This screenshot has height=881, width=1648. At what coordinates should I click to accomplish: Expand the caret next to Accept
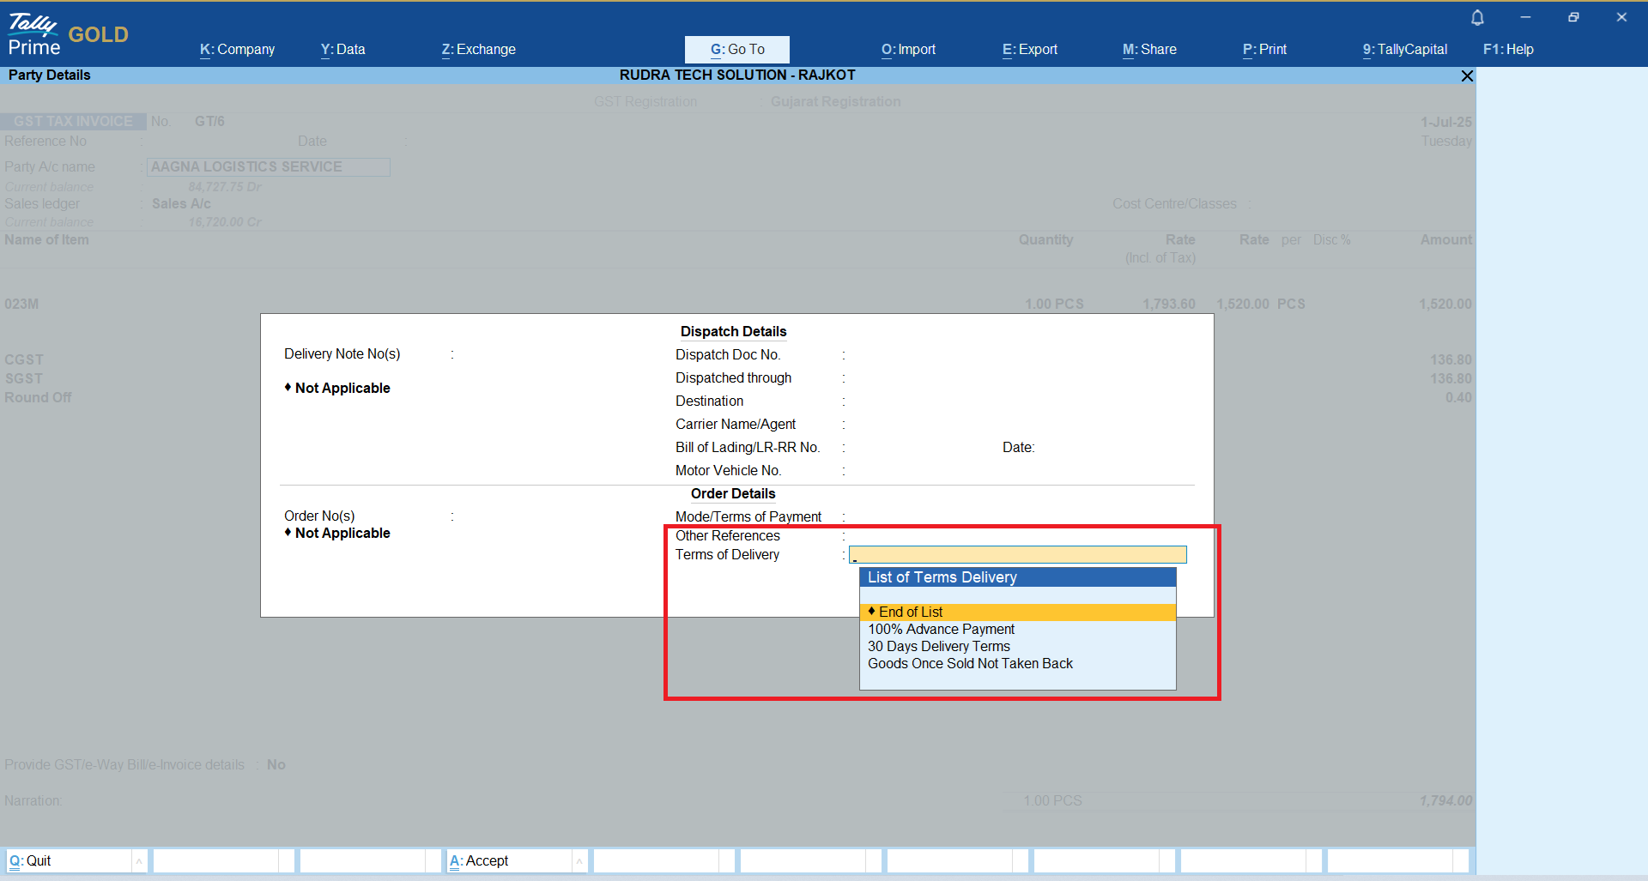click(x=579, y=860)
